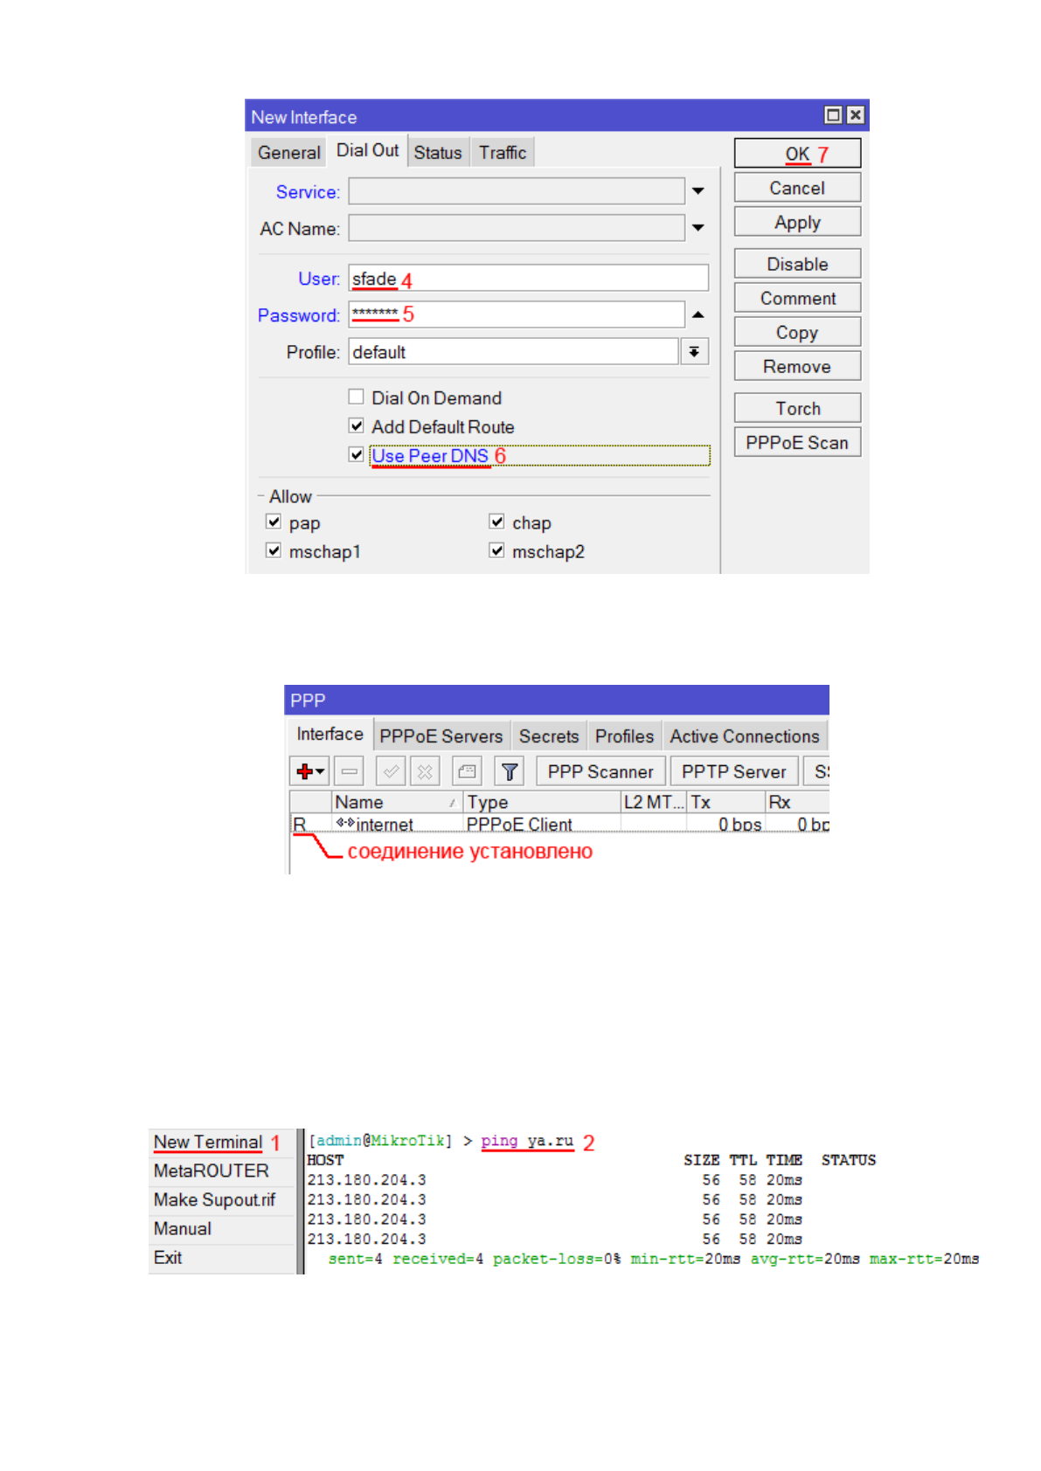The height and width of the screenshot is (1471, 1041).
Task: Open the PPP Scanner button
Action: (x=600, y=771)
